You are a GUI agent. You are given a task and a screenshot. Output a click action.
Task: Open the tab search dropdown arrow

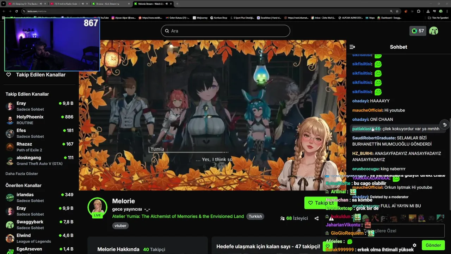click(3, 4)
